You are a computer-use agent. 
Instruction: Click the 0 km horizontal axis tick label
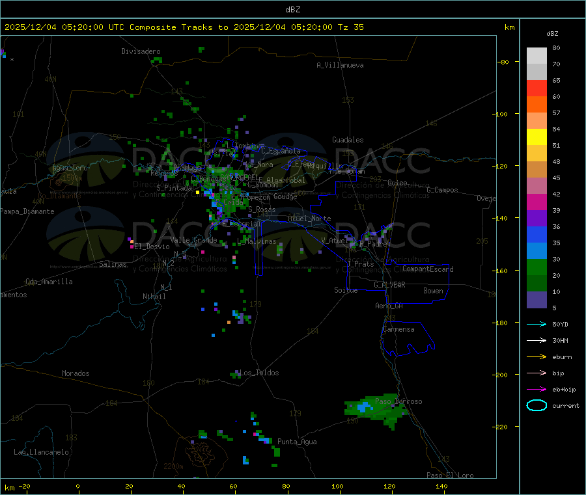[x=77, y=486]
